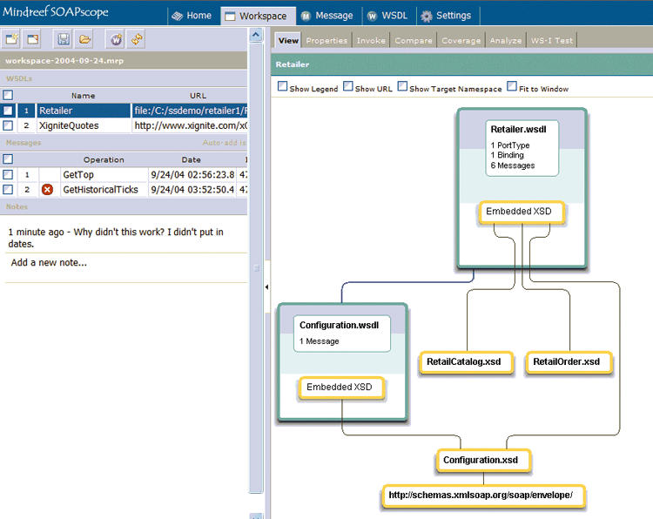Toggle the Show Legend checkbox
The width and height of the screenshot is (653, 519).
coord(282,86)
